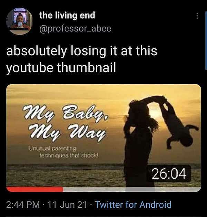Screen dimensions: 207x217
Task: Click the red watched portion of progress bar
Action: coord(35,189)
